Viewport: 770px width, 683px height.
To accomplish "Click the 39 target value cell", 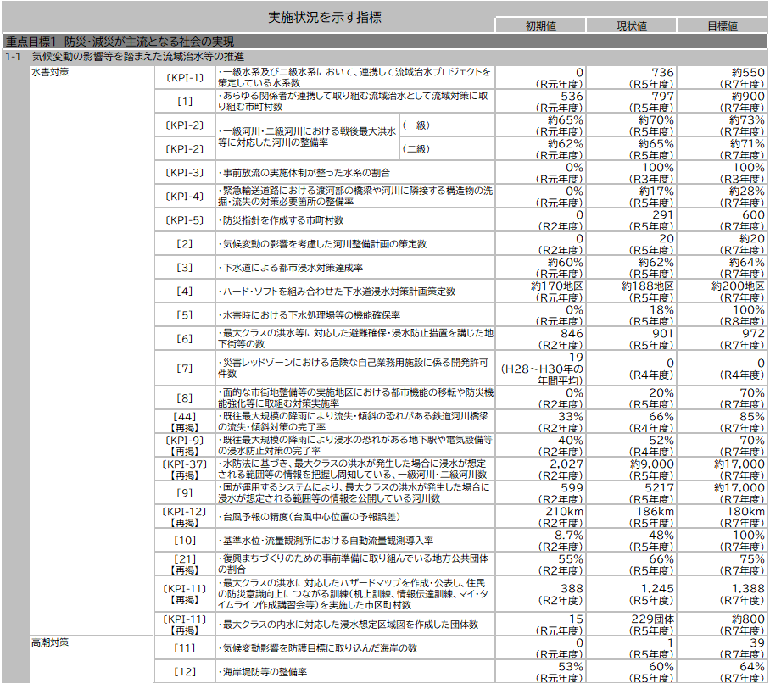I will (722, 647).
